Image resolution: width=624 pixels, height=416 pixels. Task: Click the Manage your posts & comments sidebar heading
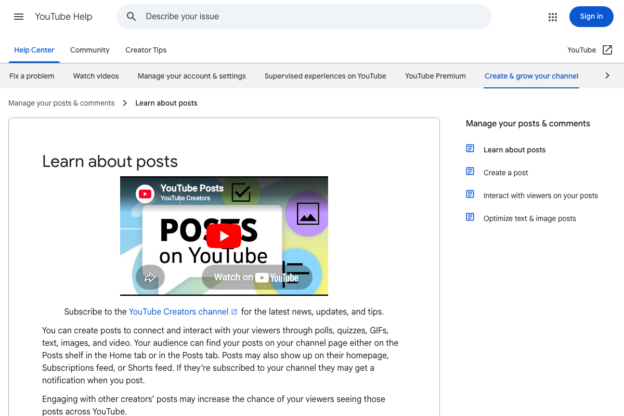pyautogui.click(x=528, y=124)
